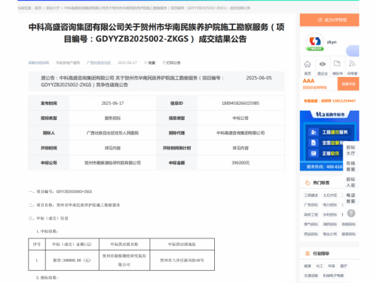Select the 土石方招 hot tag

pyautogui.click(x=330, y=195)
